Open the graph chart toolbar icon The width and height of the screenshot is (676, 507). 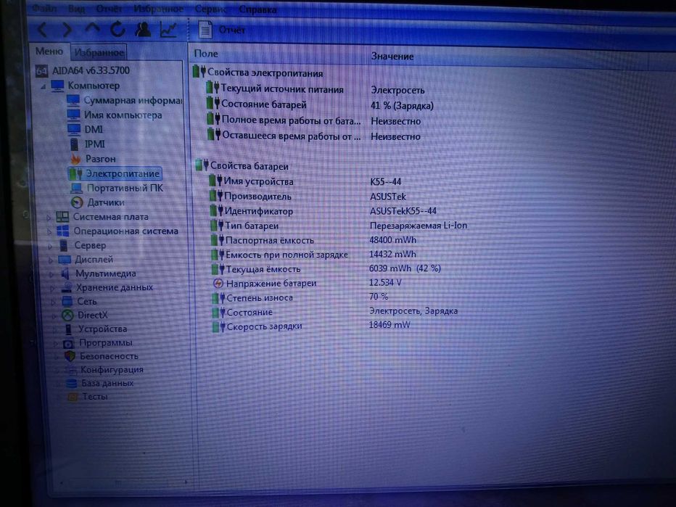[168, 29]
